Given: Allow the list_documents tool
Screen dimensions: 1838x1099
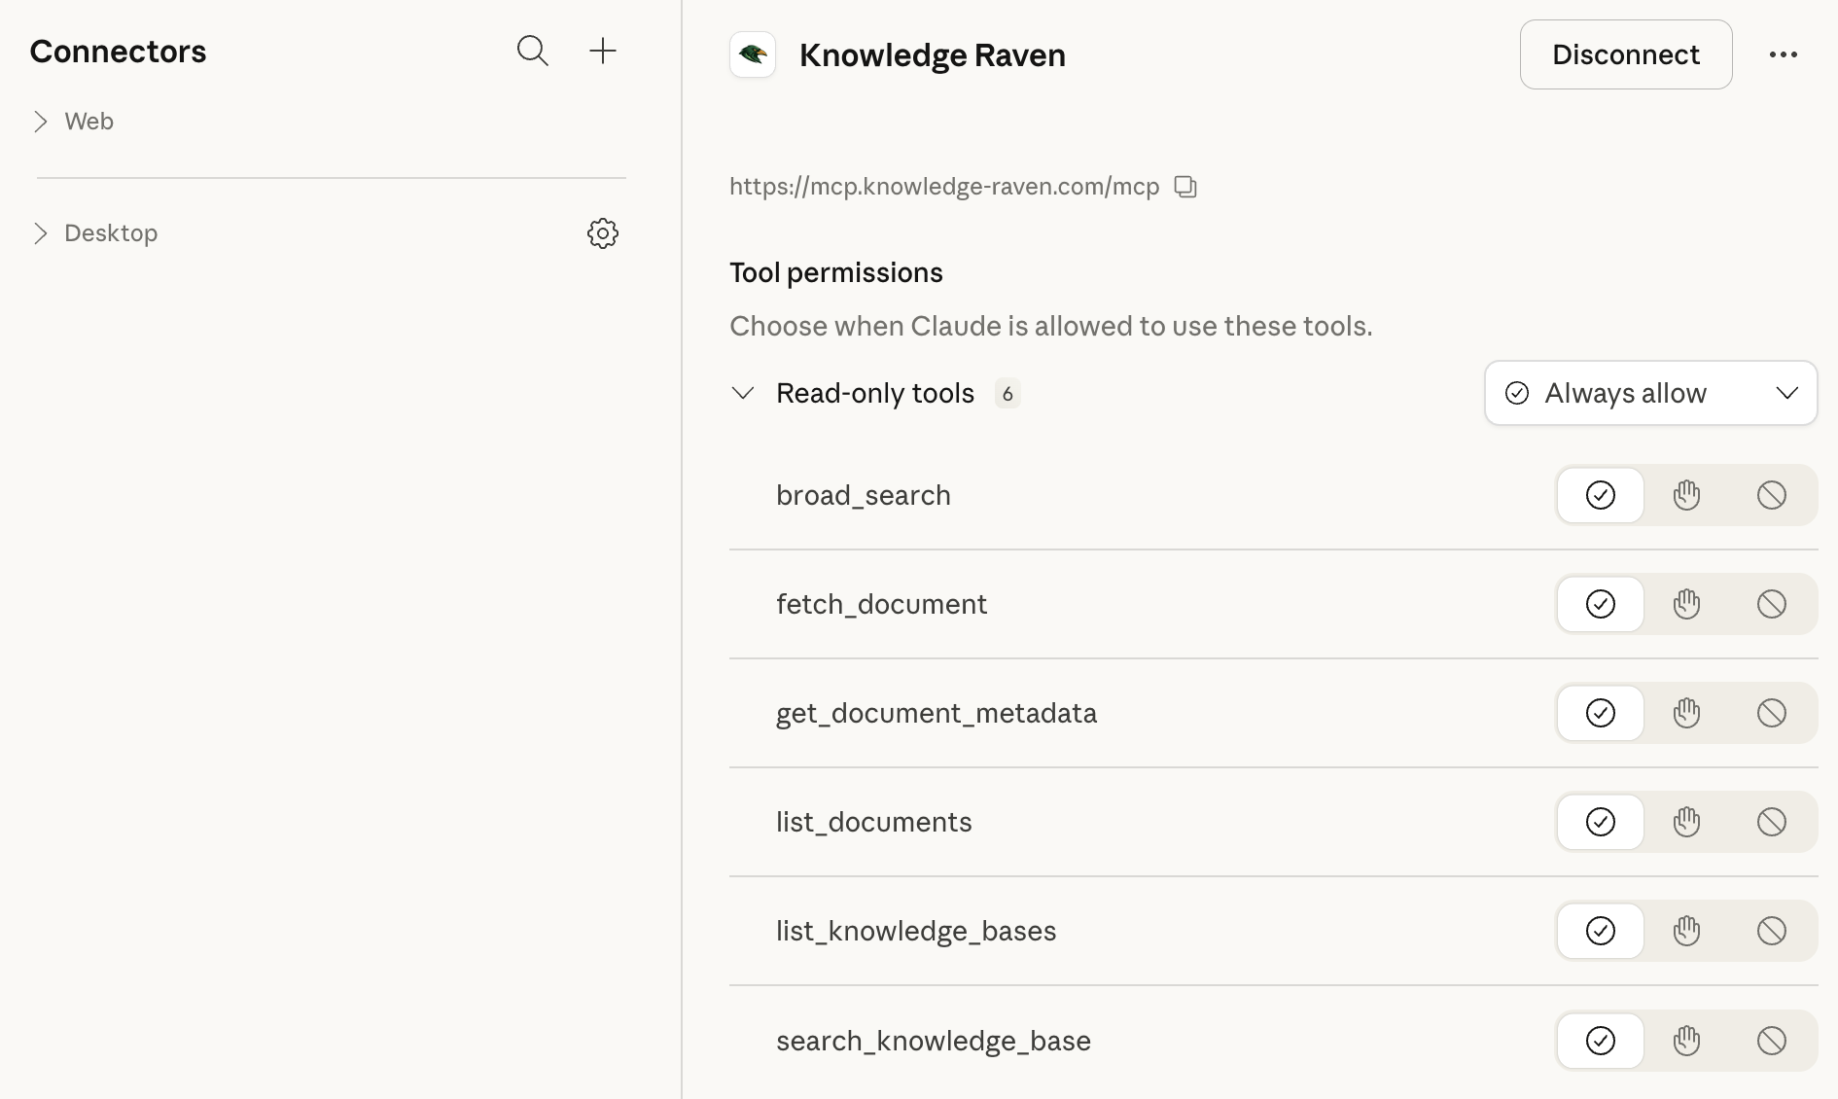Looking at the screenshot, I should click(x=1600, y=822).
